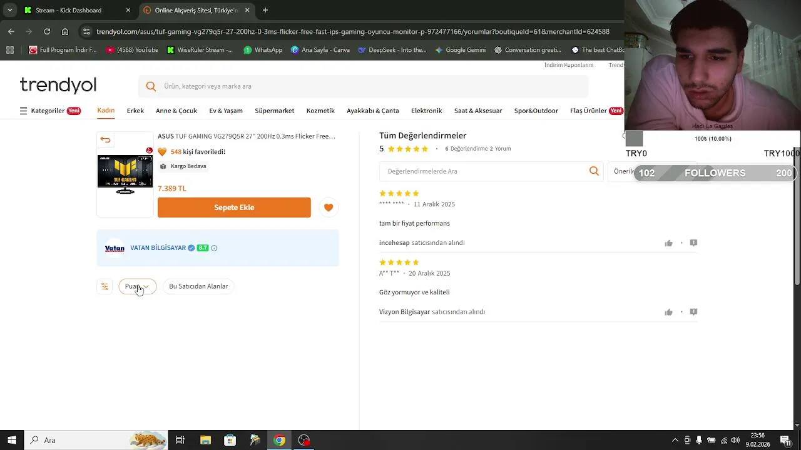Open the Süpermarket category

point(274,111)
